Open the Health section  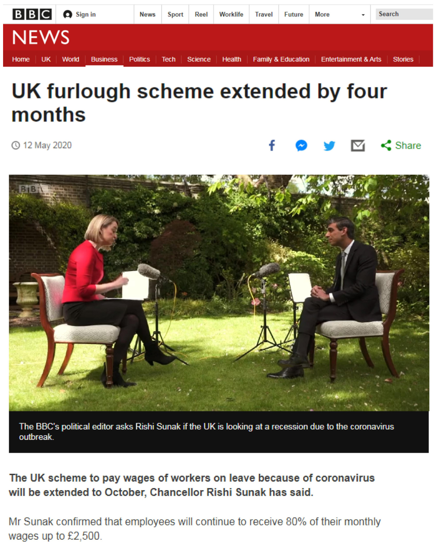[231, 59]
